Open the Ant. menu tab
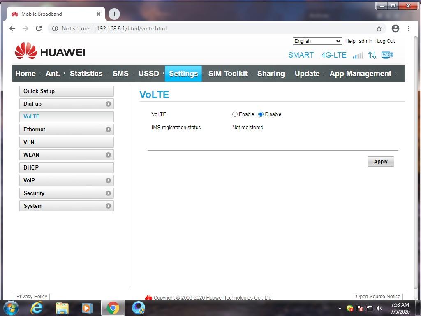 pos(53,74)
